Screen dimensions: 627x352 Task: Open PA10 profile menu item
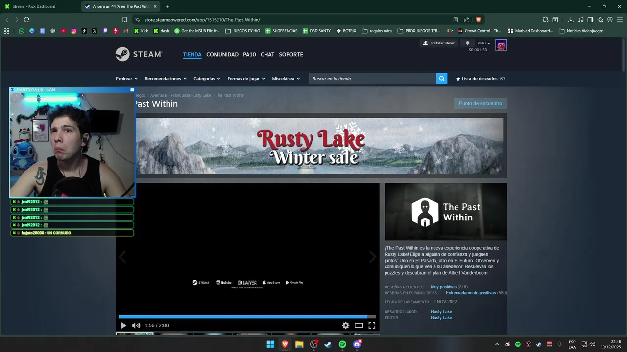(x=249, y=54)
